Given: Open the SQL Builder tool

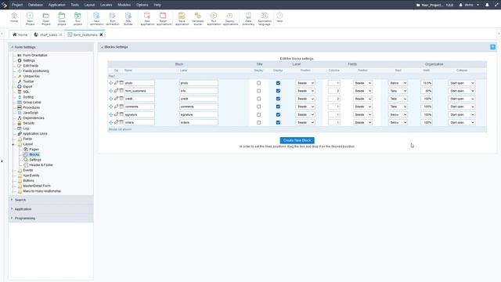Looking at the screenshot, I should click(128, 19).
